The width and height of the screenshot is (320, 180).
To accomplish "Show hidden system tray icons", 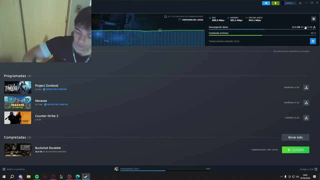I will (x=281, y=177).
